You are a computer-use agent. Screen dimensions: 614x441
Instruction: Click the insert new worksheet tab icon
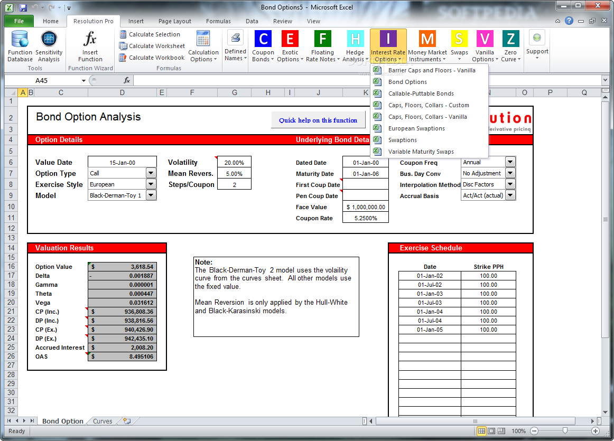127,421
